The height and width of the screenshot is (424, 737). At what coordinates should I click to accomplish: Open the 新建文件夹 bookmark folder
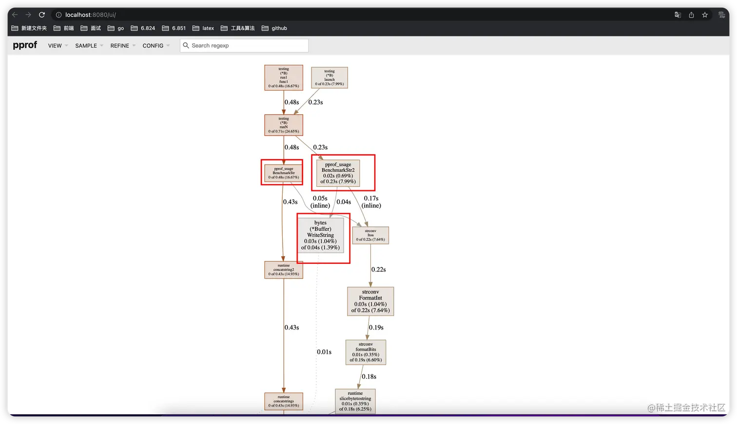point(29,28)
